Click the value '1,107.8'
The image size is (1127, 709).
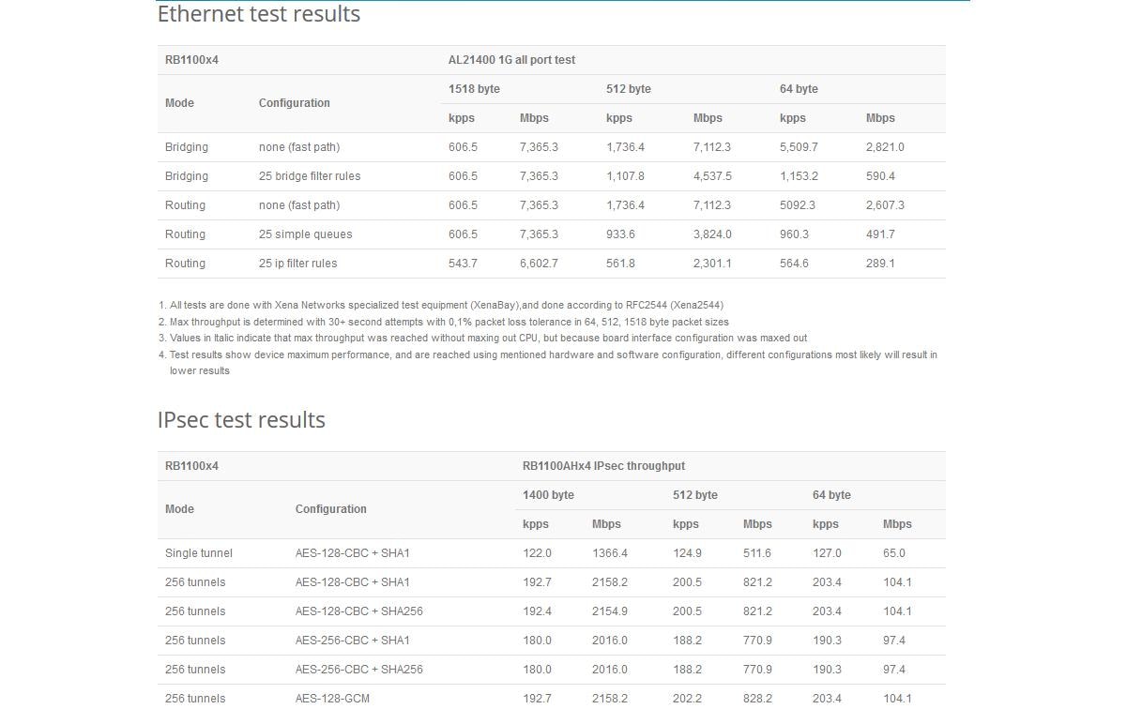tap(625, 176)
